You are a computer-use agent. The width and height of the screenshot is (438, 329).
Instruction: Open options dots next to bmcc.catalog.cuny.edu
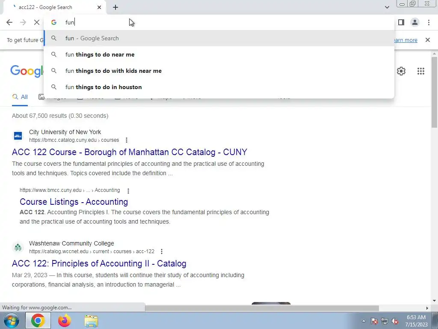(127, 140)
